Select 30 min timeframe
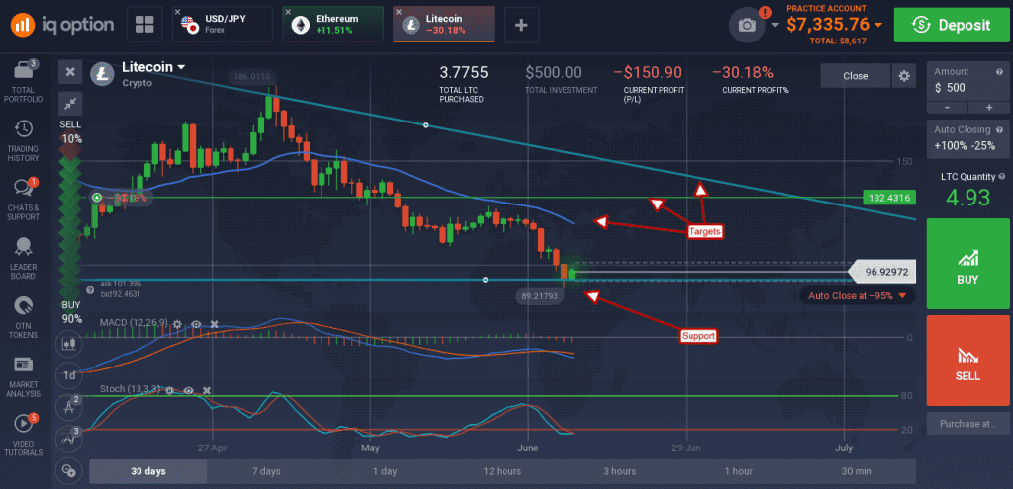This screenshot has width=1013, height=489. (x=856, y=471)
